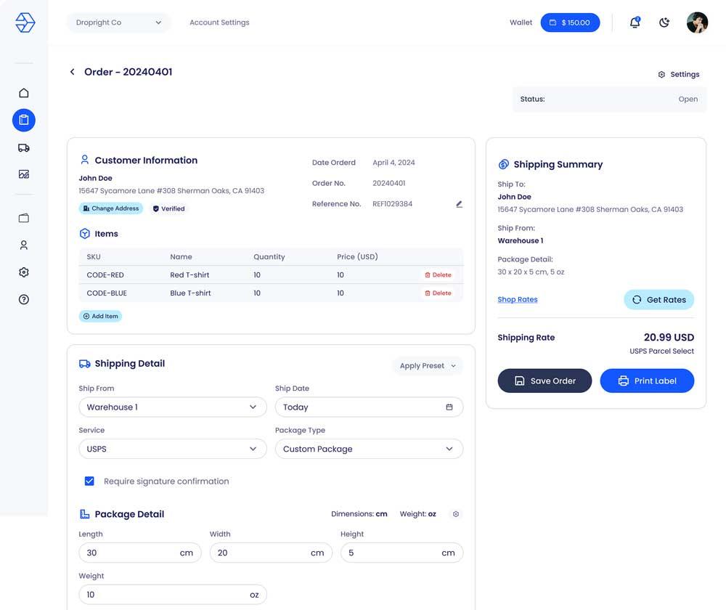
Task: Uncheck Require signature confirmation checkbox
Action: click(89, 481)
